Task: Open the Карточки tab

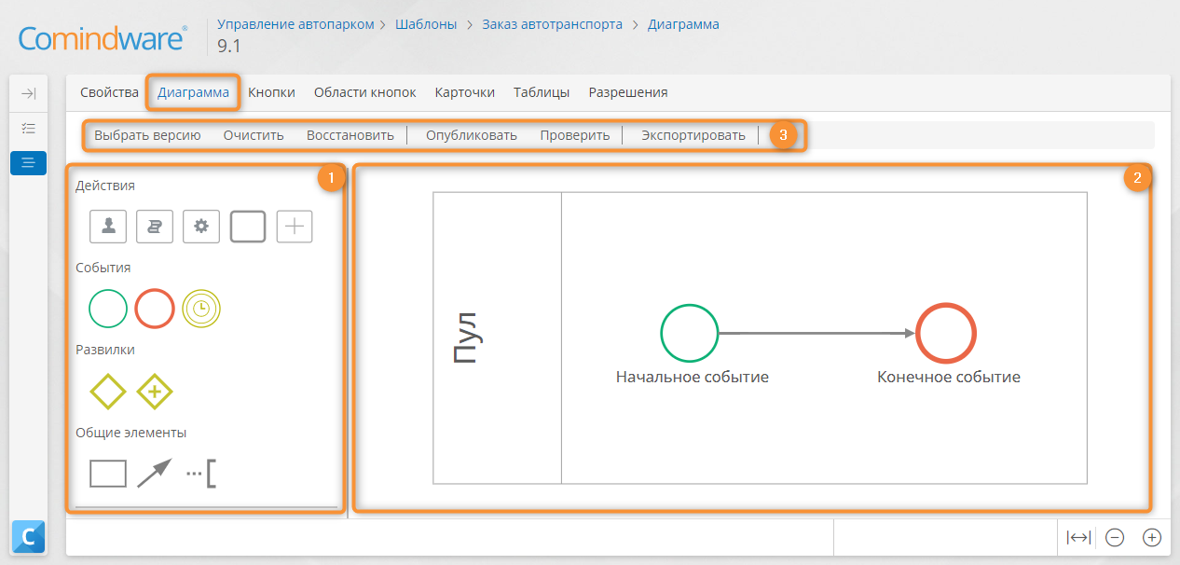Action: (x=465, y=92)
